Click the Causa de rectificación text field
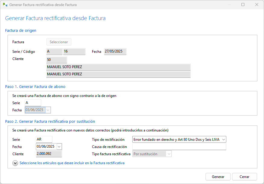 pos(179,147)
